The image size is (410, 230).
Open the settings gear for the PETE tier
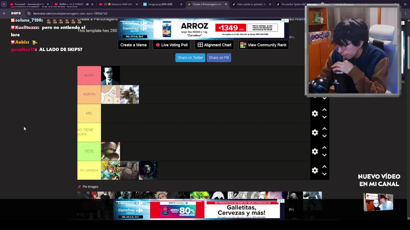pyautogui.click(x=315, y=151)
